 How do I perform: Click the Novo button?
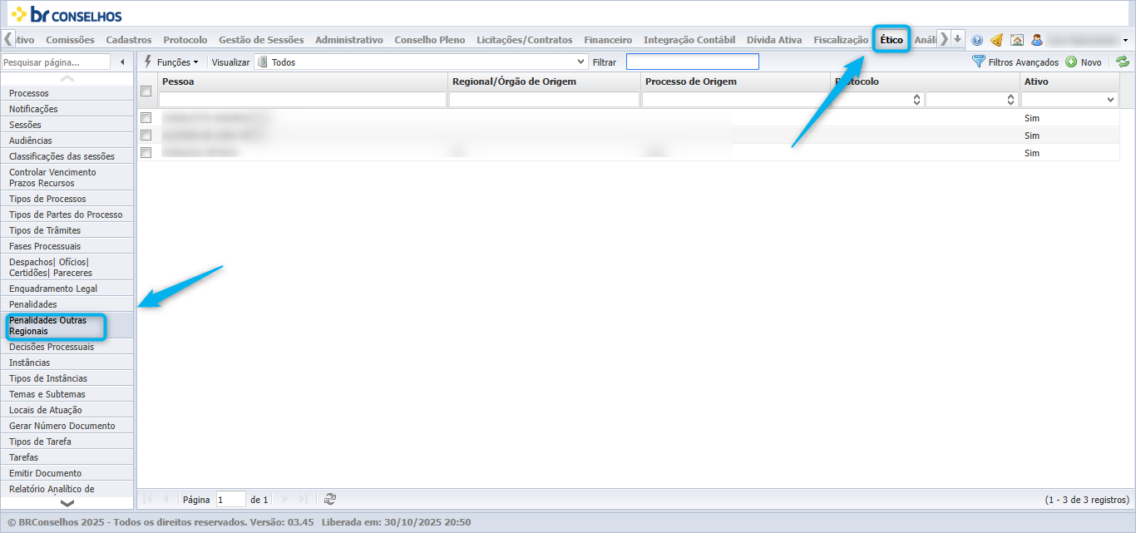pyautogui.click(x=1084, y=62)
